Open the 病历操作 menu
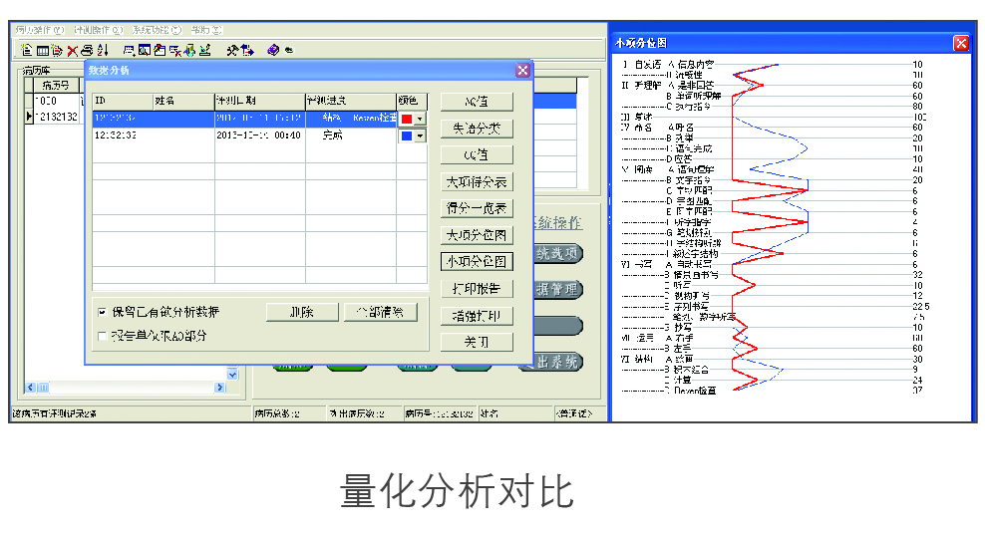Screen dimensions: 985x537 click(x=40, y=30)
